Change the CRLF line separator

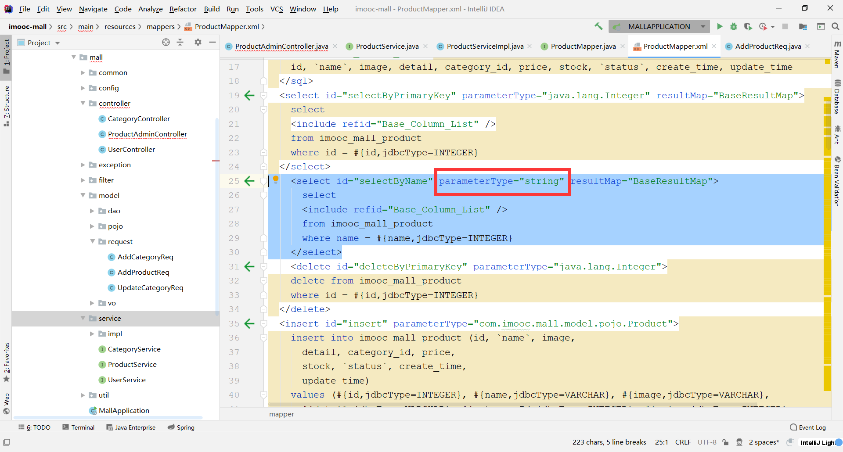683,442
